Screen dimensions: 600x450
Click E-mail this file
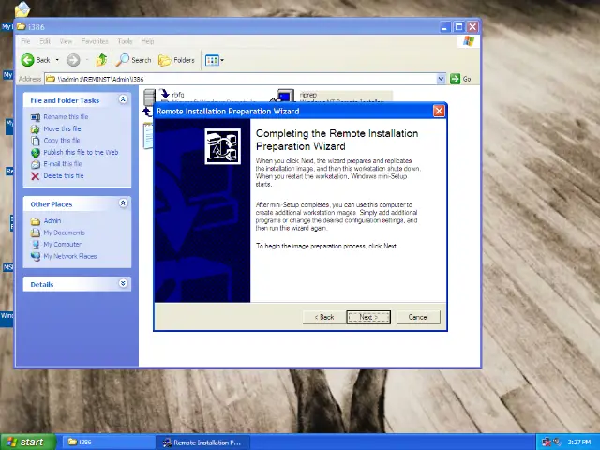[63, 164]
